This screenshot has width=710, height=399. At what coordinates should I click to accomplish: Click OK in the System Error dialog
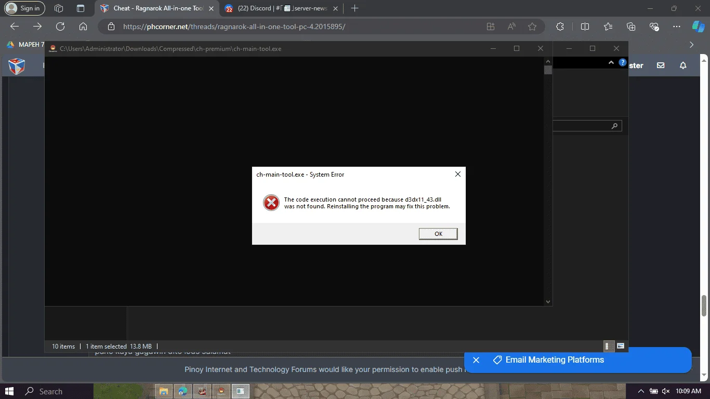(438, 234)
